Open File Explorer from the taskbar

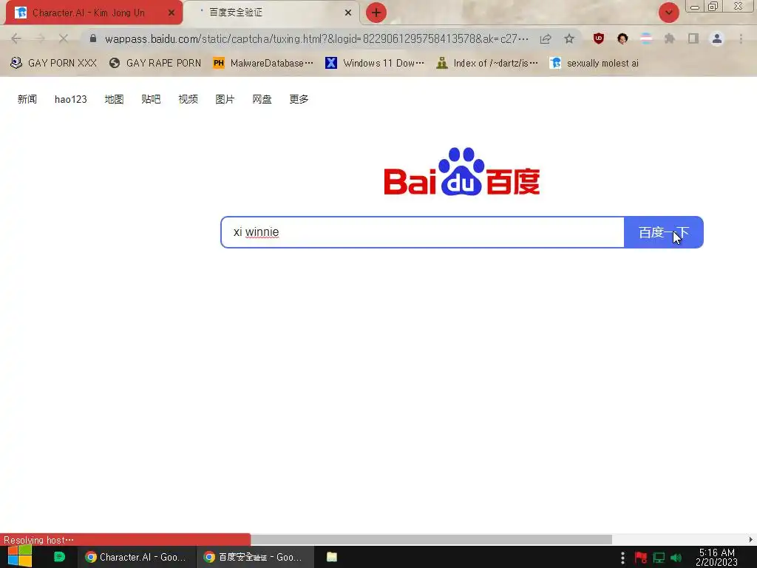(x=332, y=557)
